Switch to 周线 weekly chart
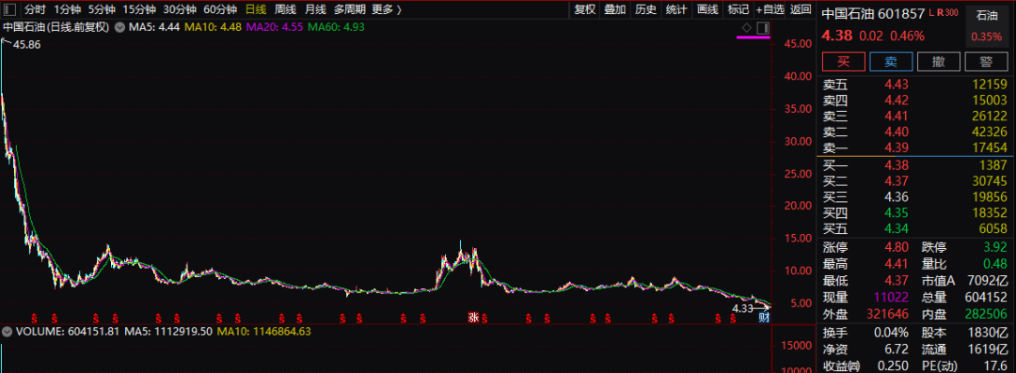The height and width of the screenshot is (373, 1016). coord(285,9)
